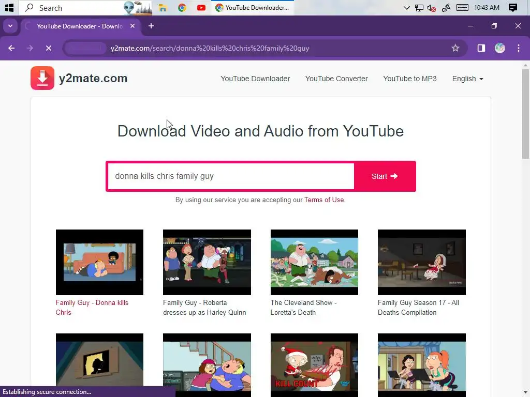Expand the Chrome tab search dropdown
Image resolution: width=530 pixels, height=397 pixels.
tap(10, 26)
